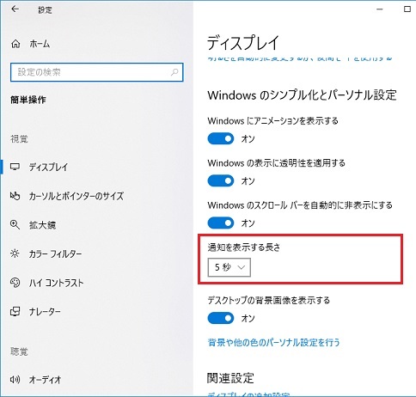Select the ディスプレイ monitor icon
The height and width of the screenshot is (397, 416).
15,167
